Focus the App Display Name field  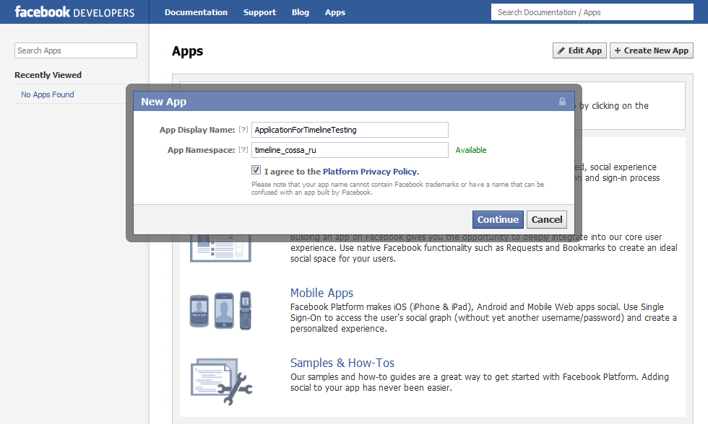coord(350,130)
